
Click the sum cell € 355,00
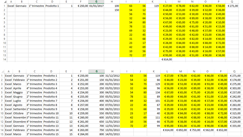(234, 126)
